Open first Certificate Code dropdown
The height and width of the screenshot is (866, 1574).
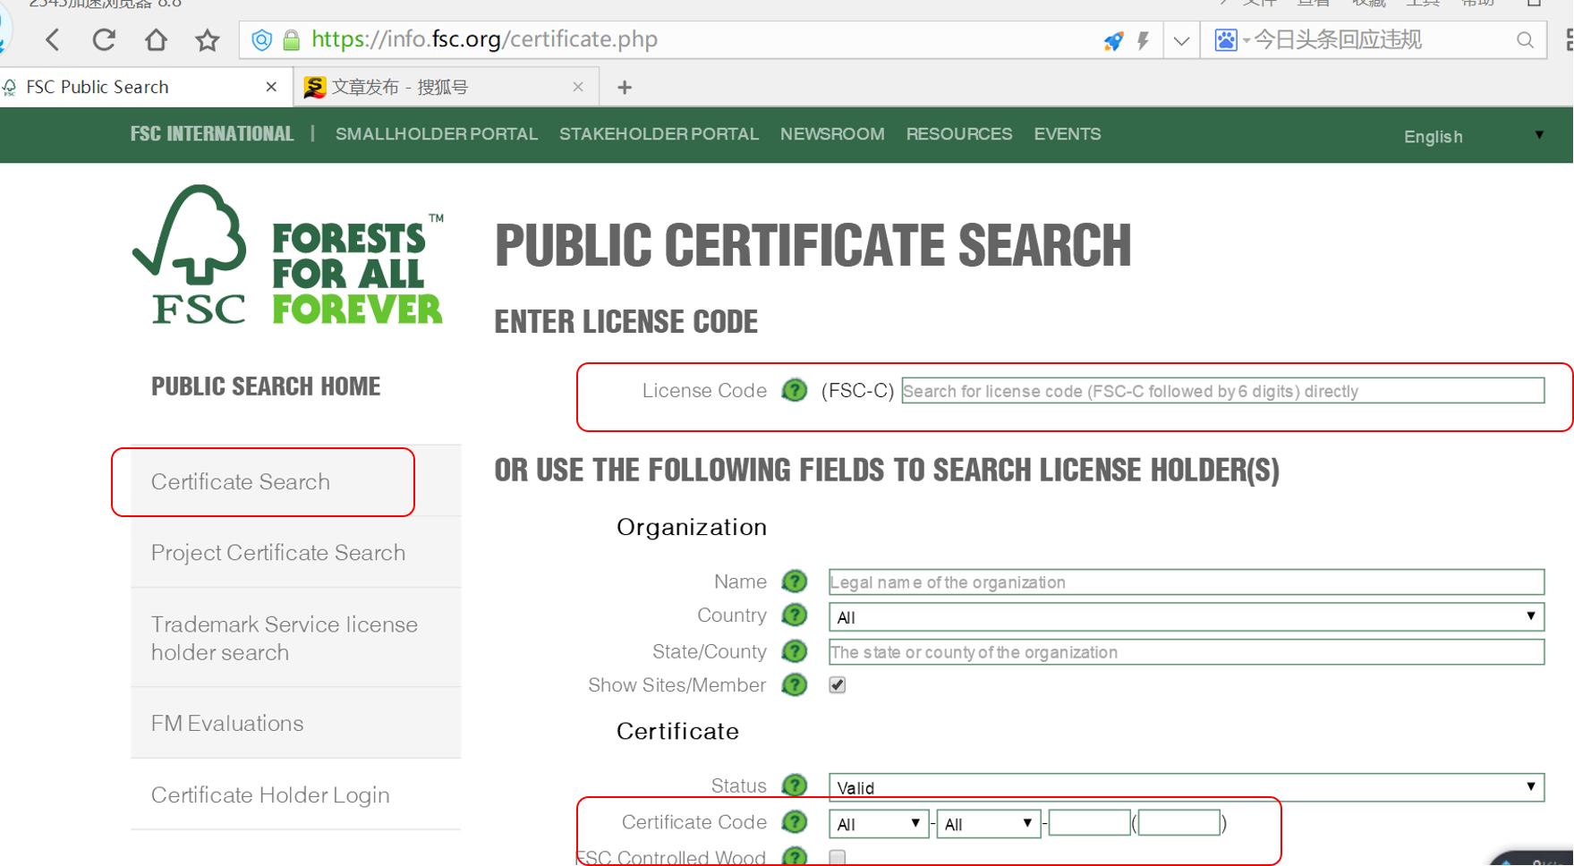[878, 824]
